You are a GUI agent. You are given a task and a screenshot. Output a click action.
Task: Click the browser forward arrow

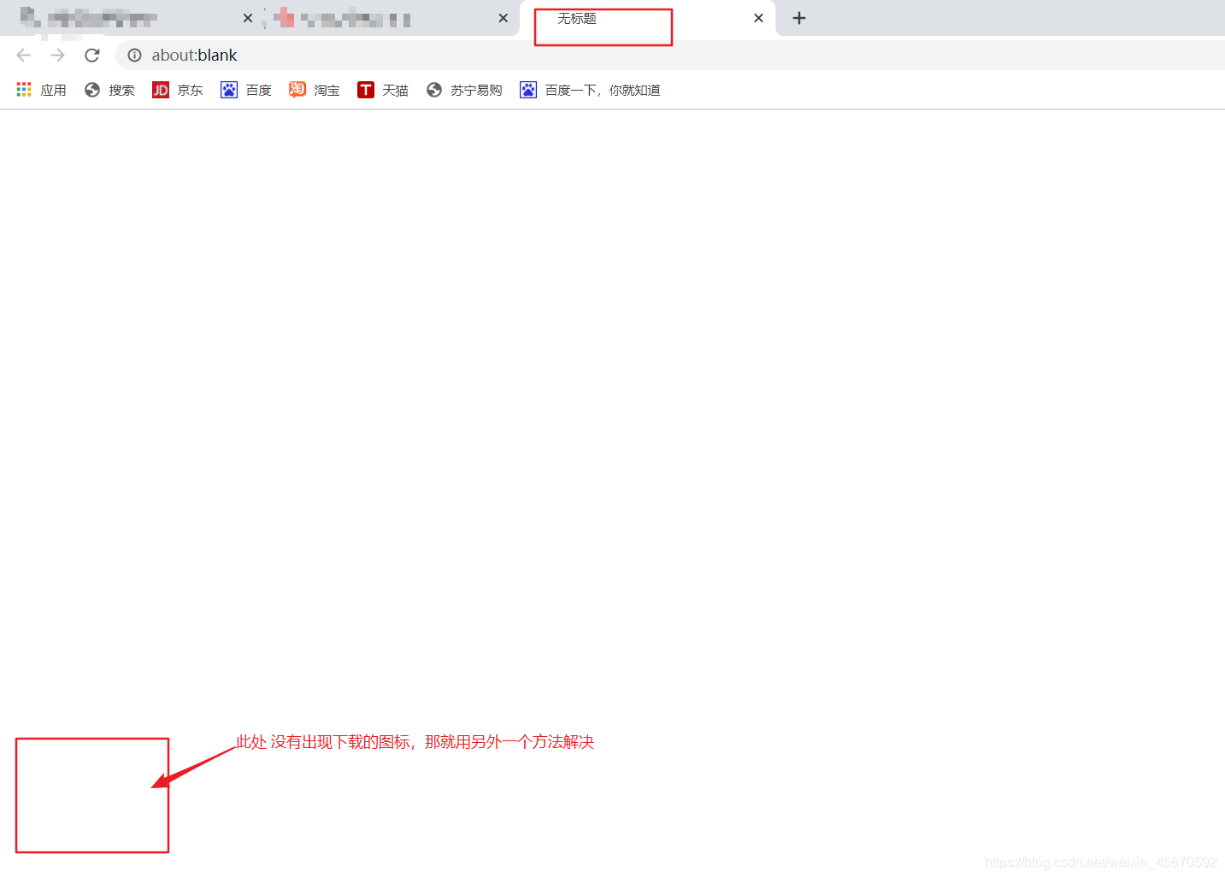pyautogui.click(x=58, y=56)
